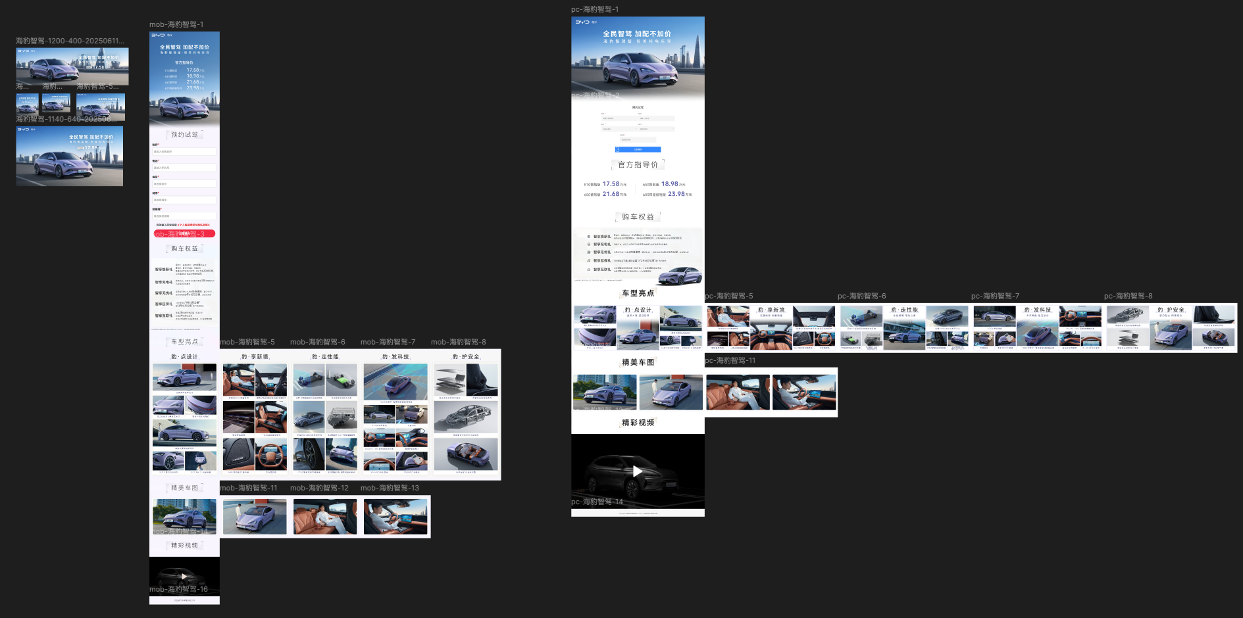This screenshot has height=618, width=1243.
Task: Select the mob-海豹智驾-5 frame label
Action: [x=247, y=342]
